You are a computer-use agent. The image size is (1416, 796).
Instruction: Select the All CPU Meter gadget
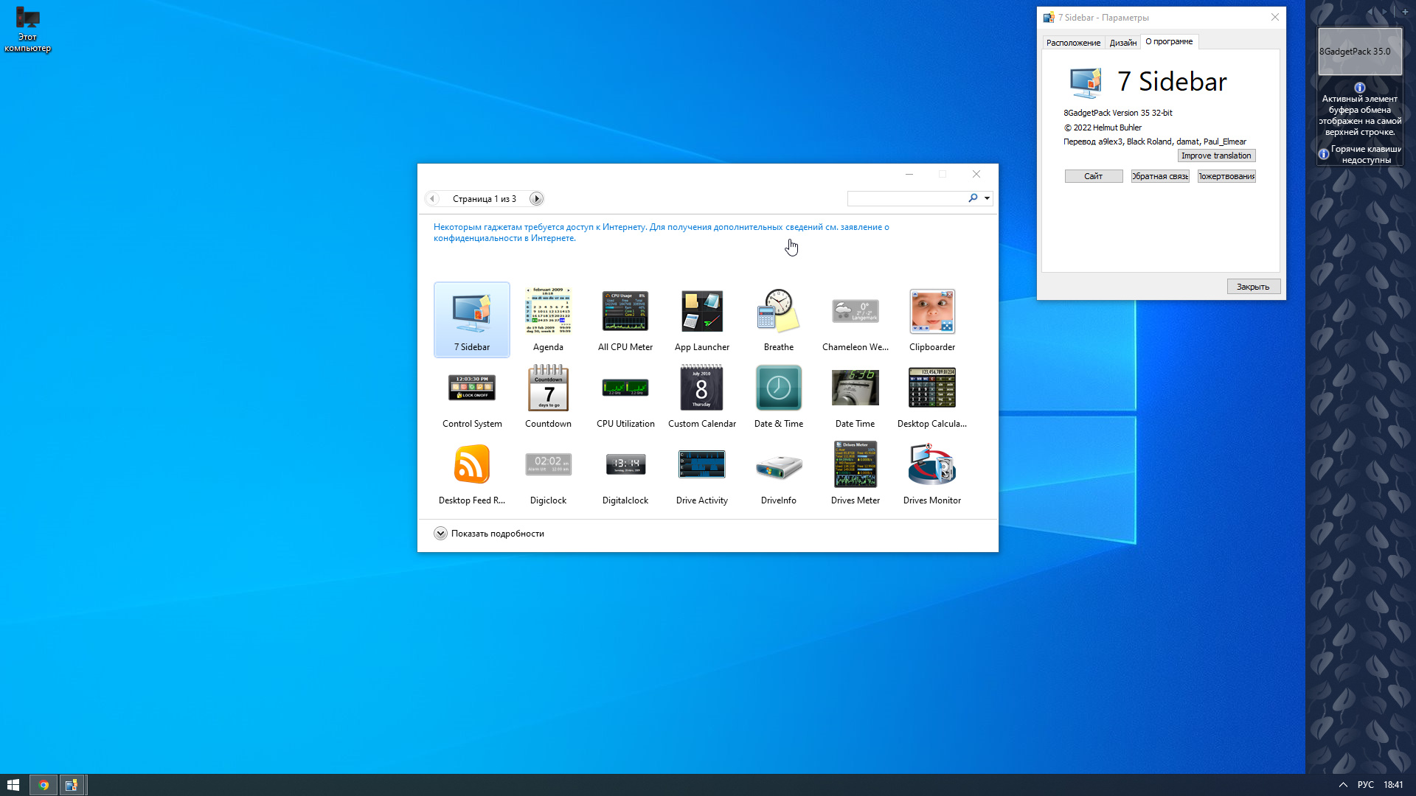pyautogui.click(x=625, y=319)
